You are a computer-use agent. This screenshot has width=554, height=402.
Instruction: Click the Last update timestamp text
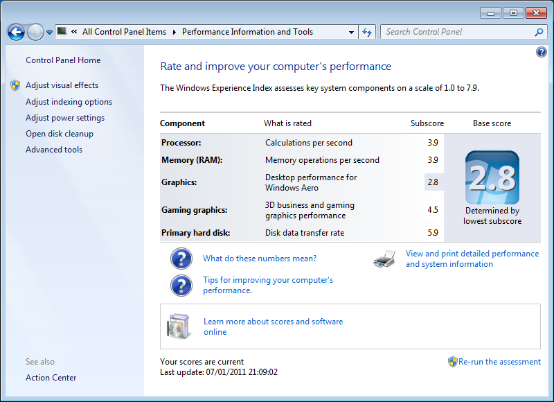click(219, 372)
